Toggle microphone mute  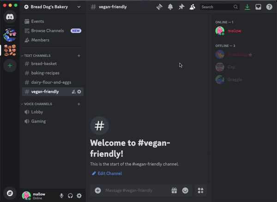click(61, 196)
